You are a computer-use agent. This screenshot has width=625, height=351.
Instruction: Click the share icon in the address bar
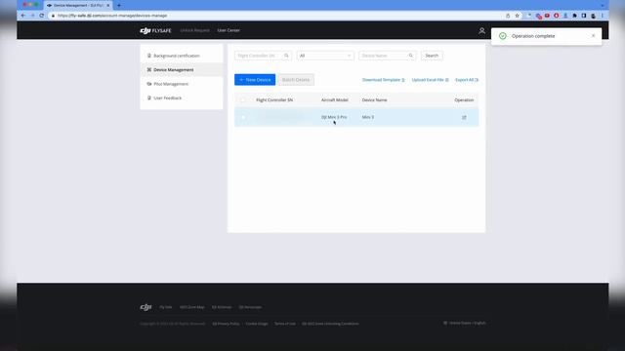point(508,16)
